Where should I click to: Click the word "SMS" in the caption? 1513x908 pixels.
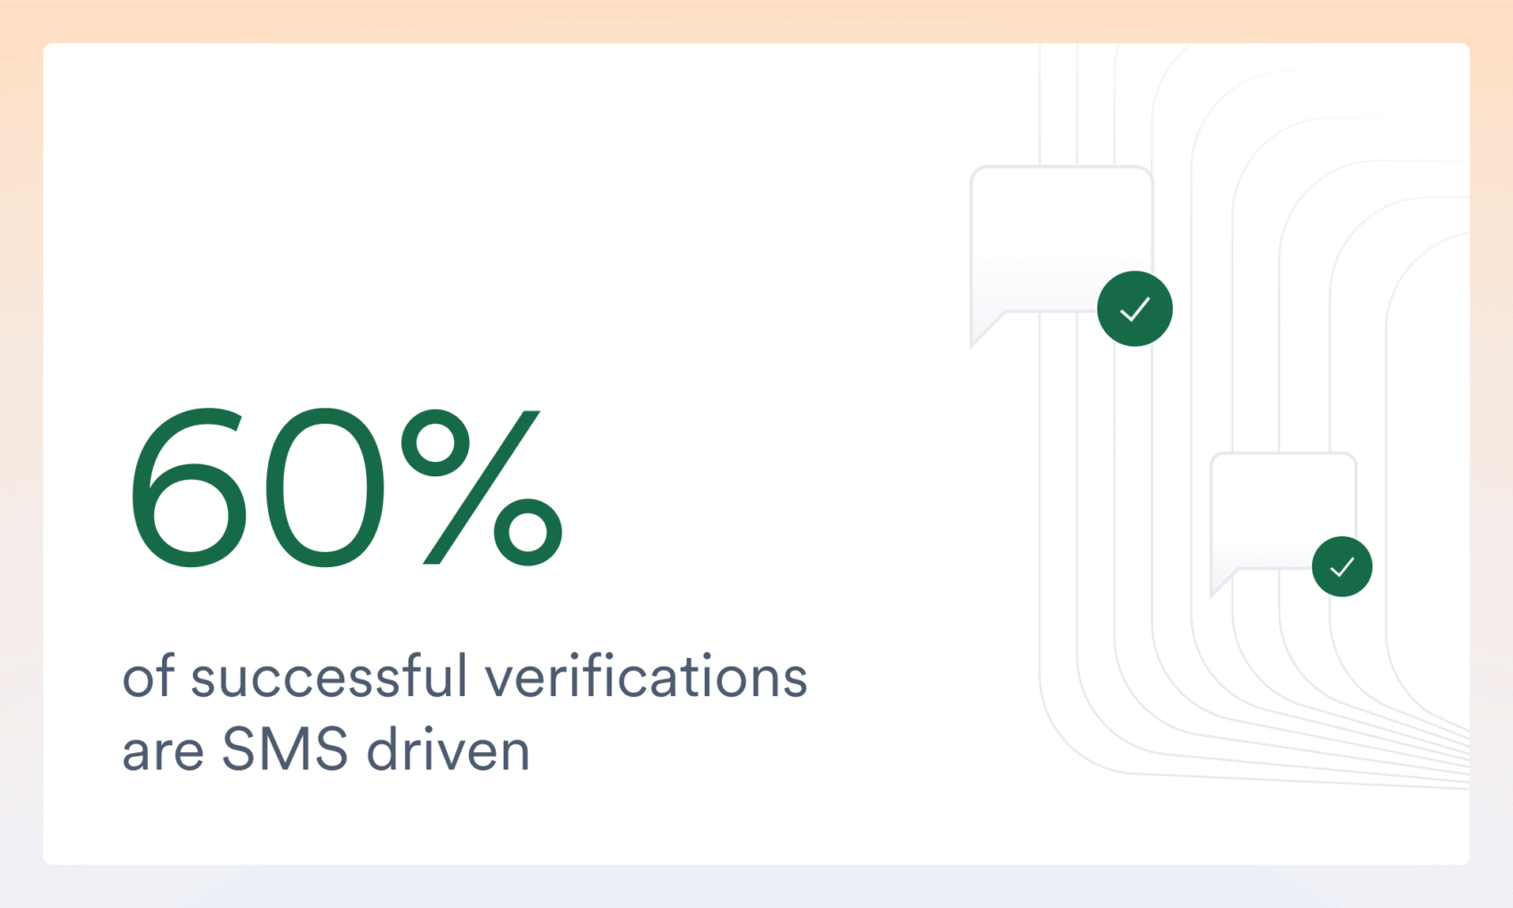[x=284, y=750]
